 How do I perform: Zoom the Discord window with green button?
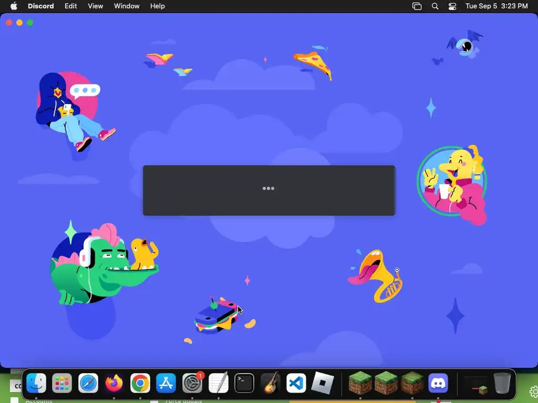[x=30, y=23]
